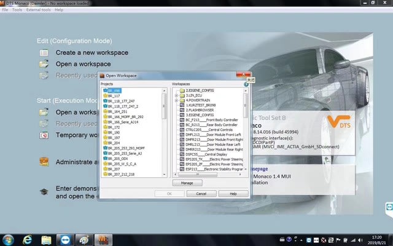The image size is (393, 246).
Task: Select project BR_205_253_Serie_AJ
Action: click(x=123, y=153)
